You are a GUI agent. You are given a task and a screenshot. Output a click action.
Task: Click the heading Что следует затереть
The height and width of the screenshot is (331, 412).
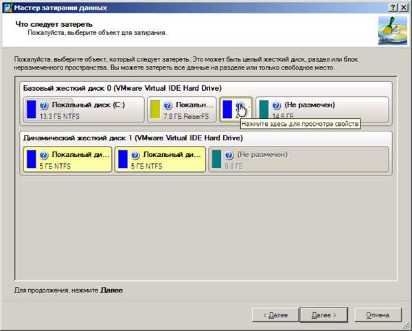click(54, 24)
